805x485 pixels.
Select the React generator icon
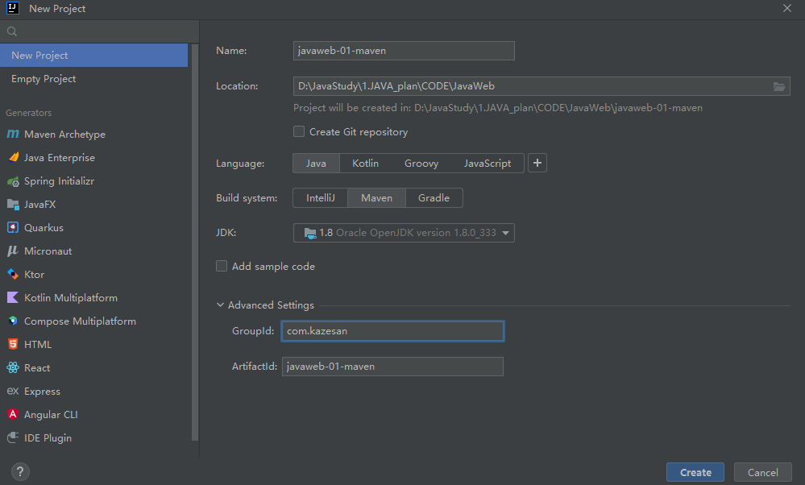[x=13, y=368]
